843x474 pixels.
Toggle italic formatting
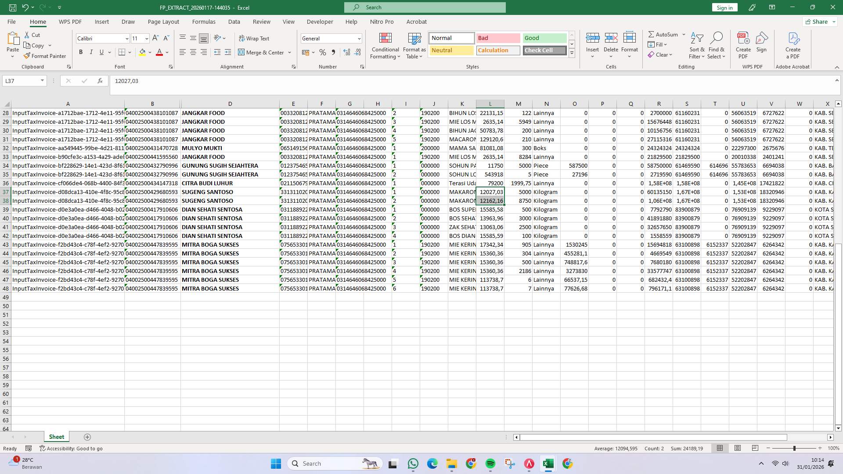coord(91,52)
